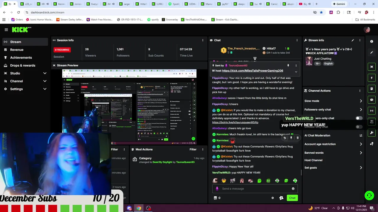Click the browser address bar
The image size is (378, 212).
tap(168, 12)
